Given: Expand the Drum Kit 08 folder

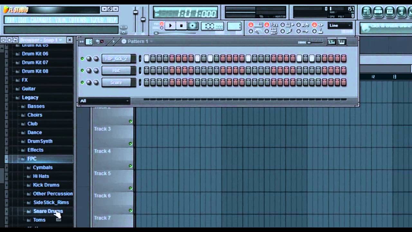Looking at the screenshot, I should tap(35, 71).
